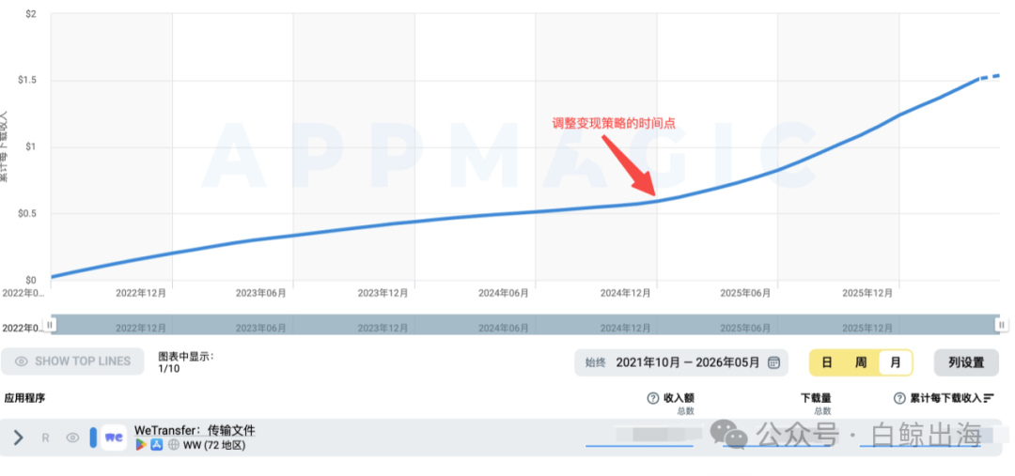The image size is (1015, 476).
Task: Open the calendar icon in date range
Action: coord(773,362)
